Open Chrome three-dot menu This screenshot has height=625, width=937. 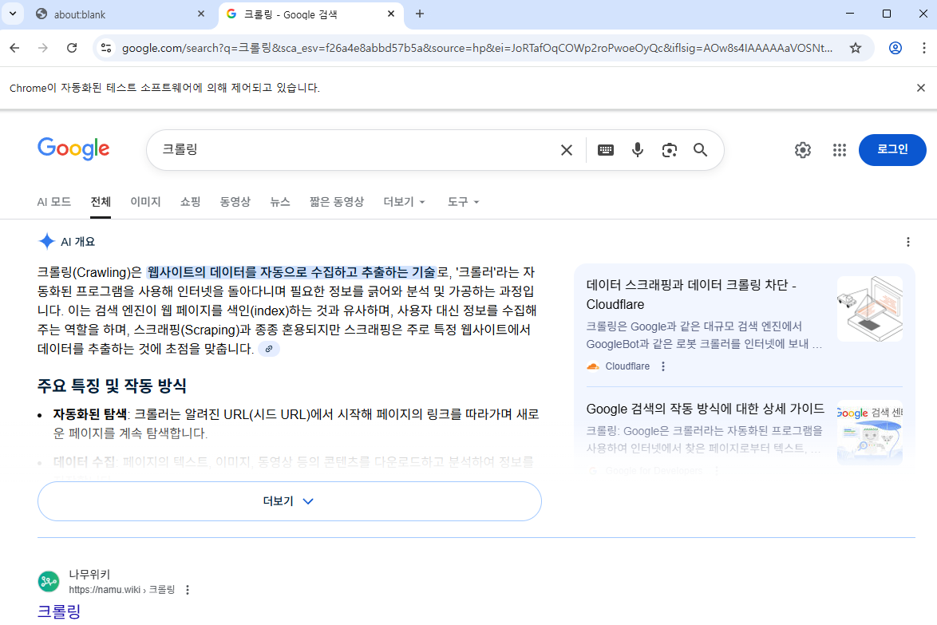[x=923, y=48]
